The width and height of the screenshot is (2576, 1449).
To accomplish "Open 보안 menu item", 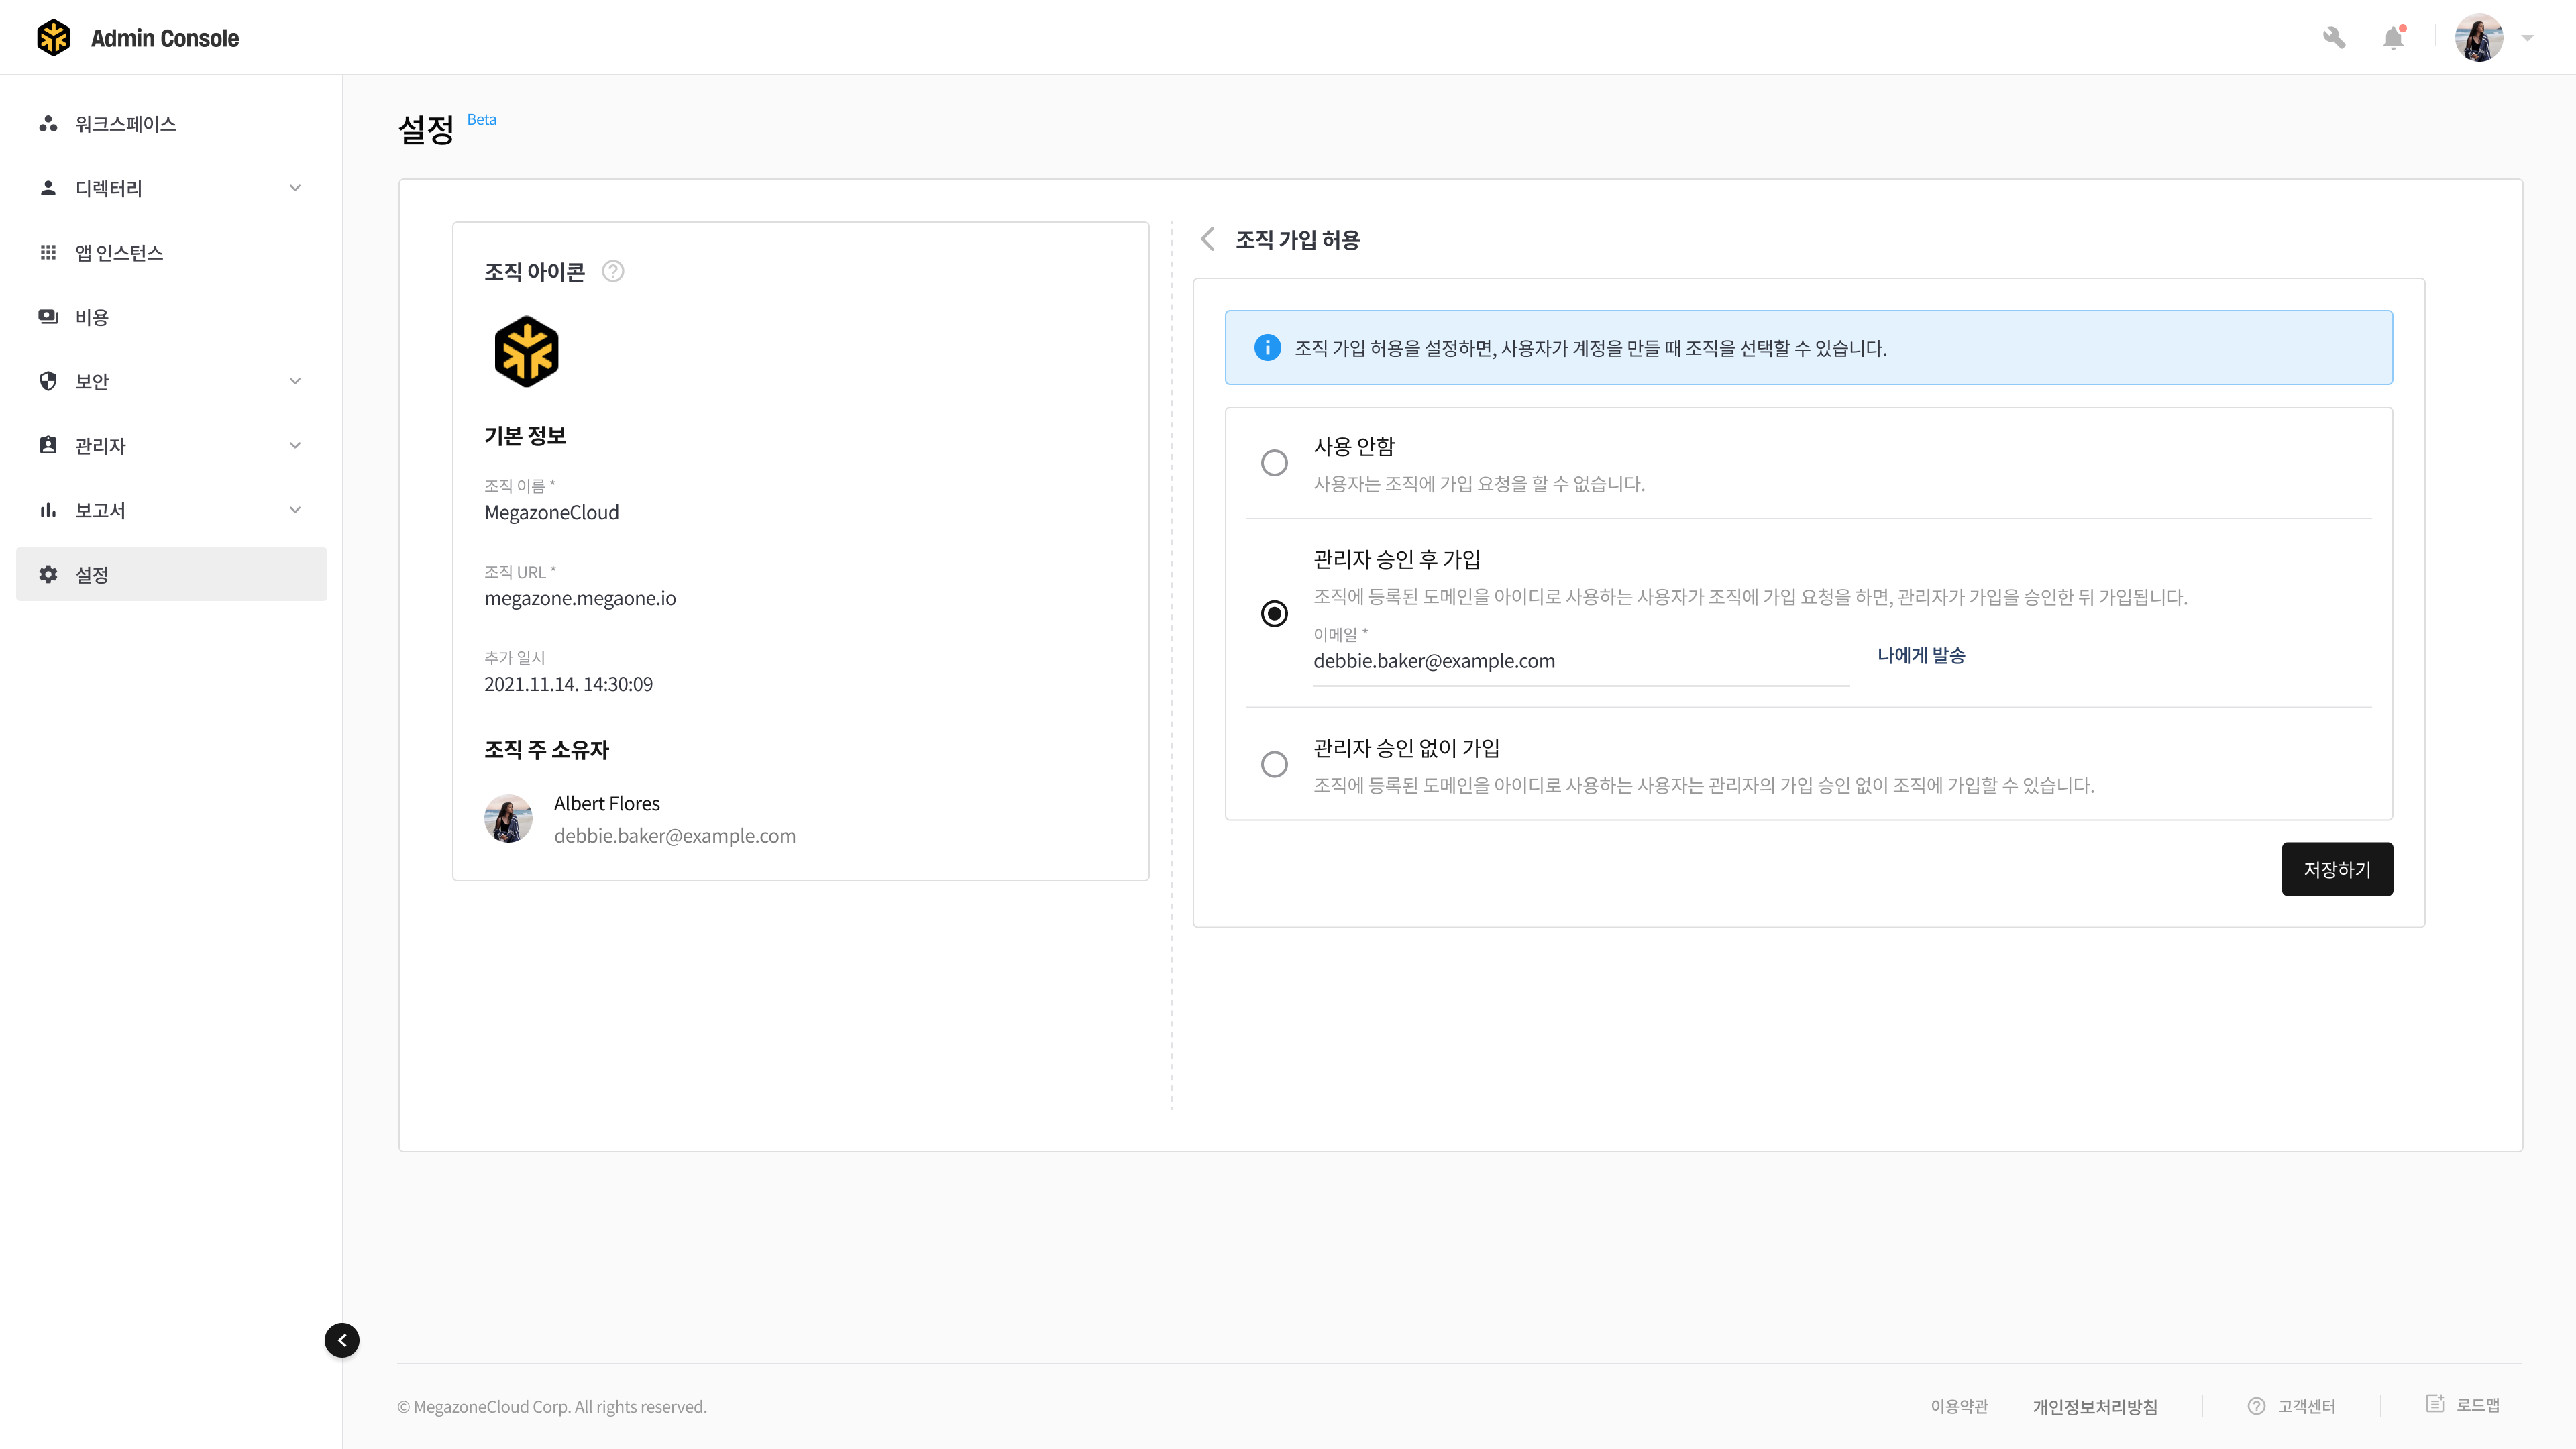I will (171, 381).
